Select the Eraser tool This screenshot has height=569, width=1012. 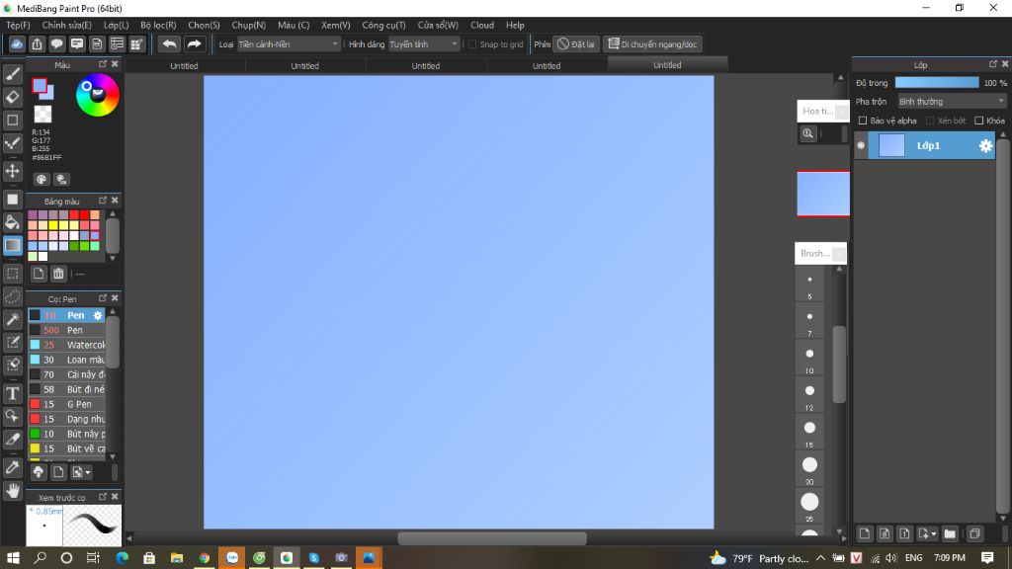click(x=12, y=98)
